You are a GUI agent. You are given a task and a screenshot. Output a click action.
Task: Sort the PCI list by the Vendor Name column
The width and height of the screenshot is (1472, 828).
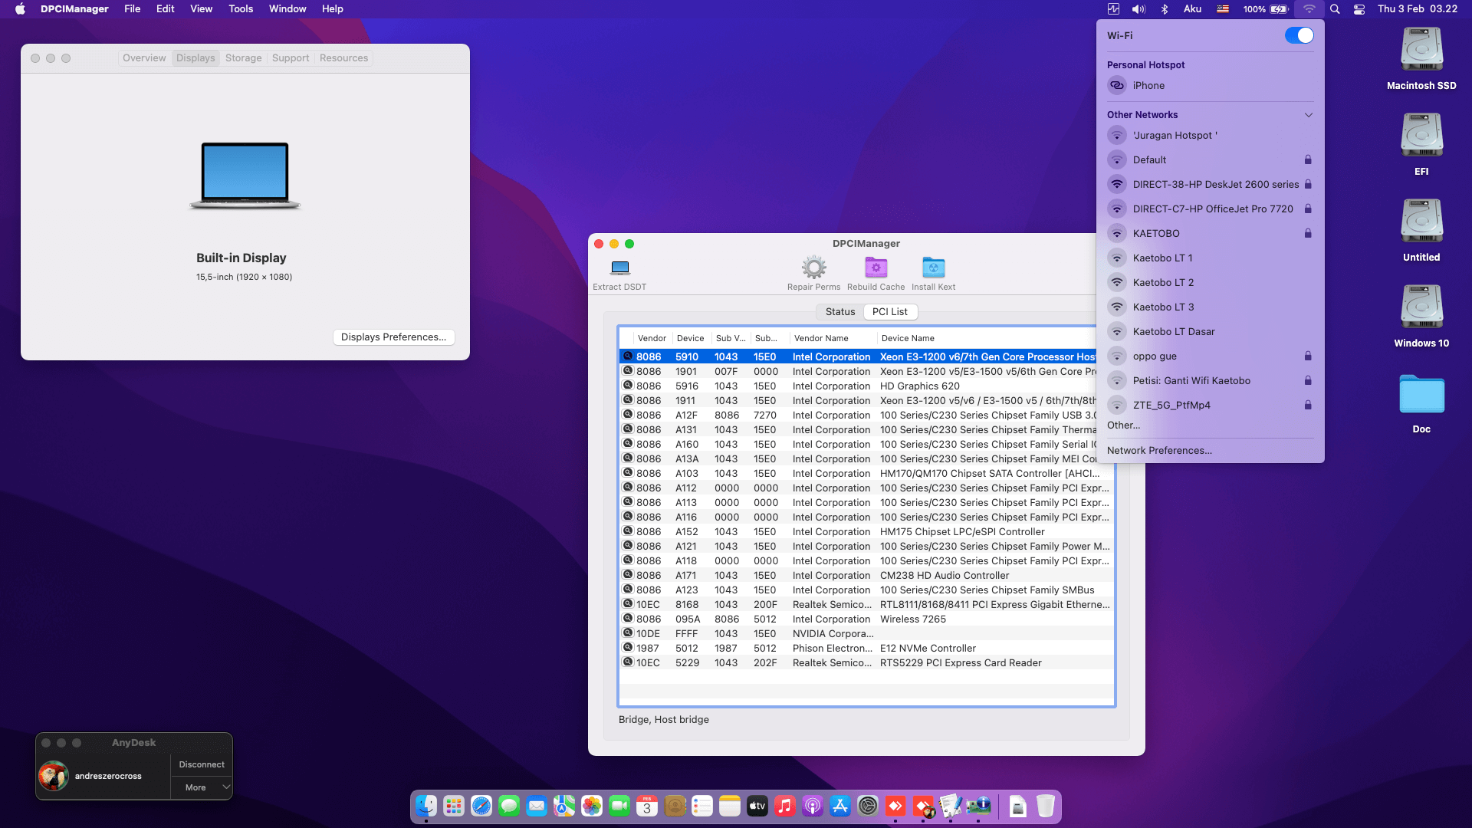click(x=833, y=338)
